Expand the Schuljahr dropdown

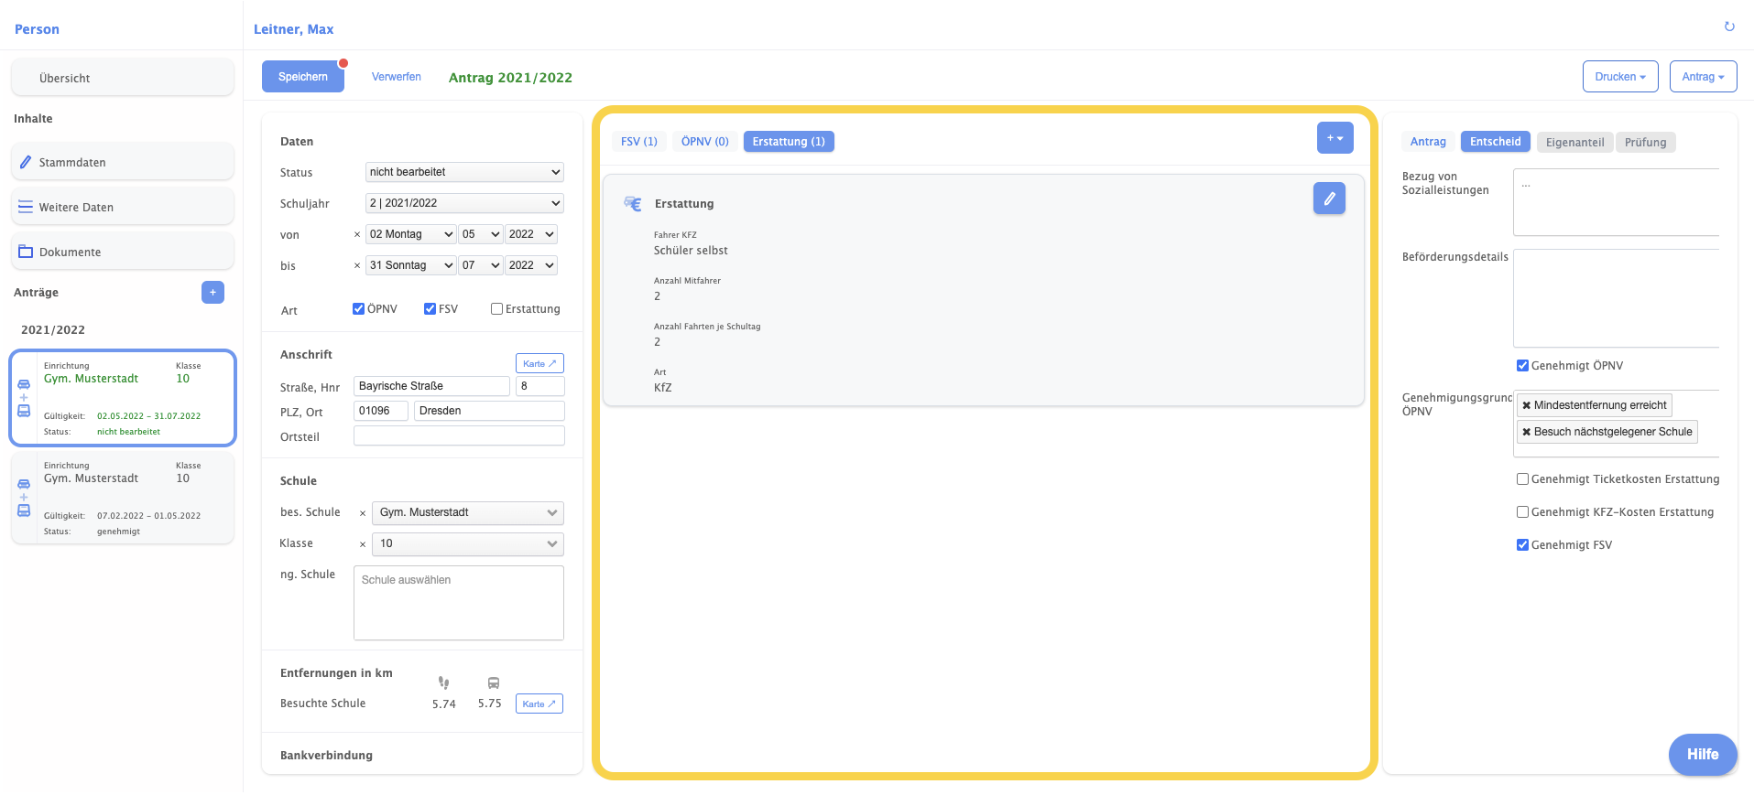(464, 203)
